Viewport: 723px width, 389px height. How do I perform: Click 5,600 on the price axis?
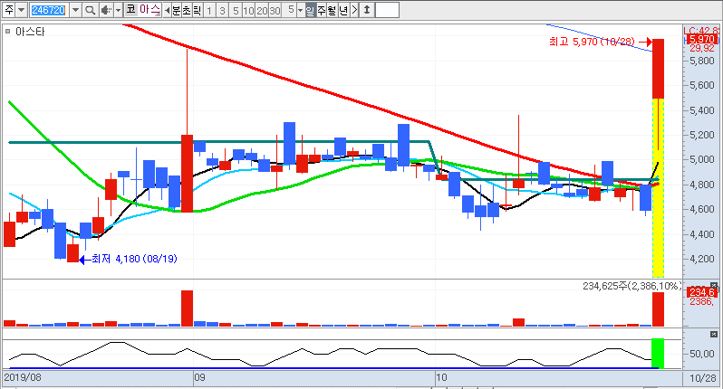702,86
